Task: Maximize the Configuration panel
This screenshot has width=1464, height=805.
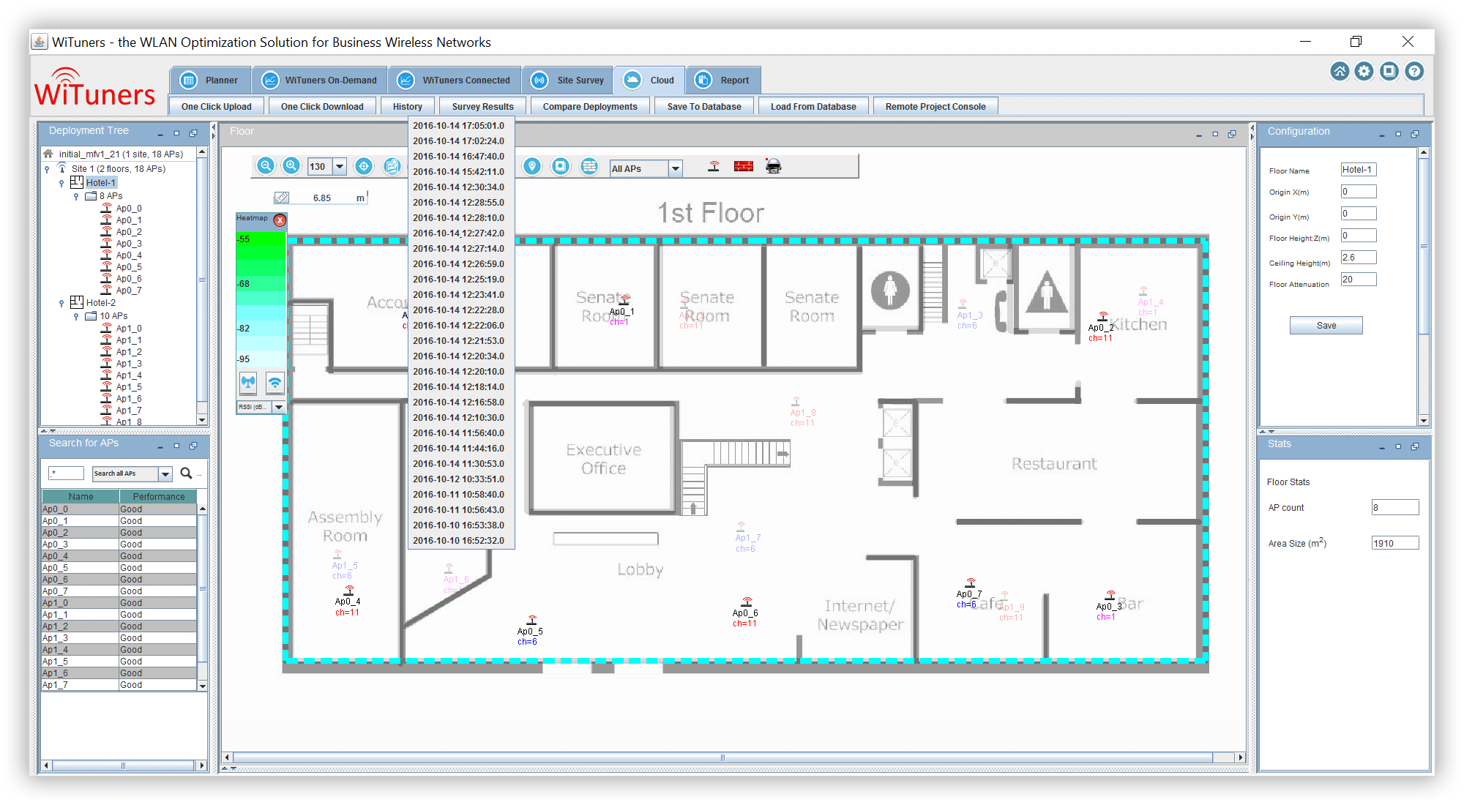Action: click(x=1398, y=134)
